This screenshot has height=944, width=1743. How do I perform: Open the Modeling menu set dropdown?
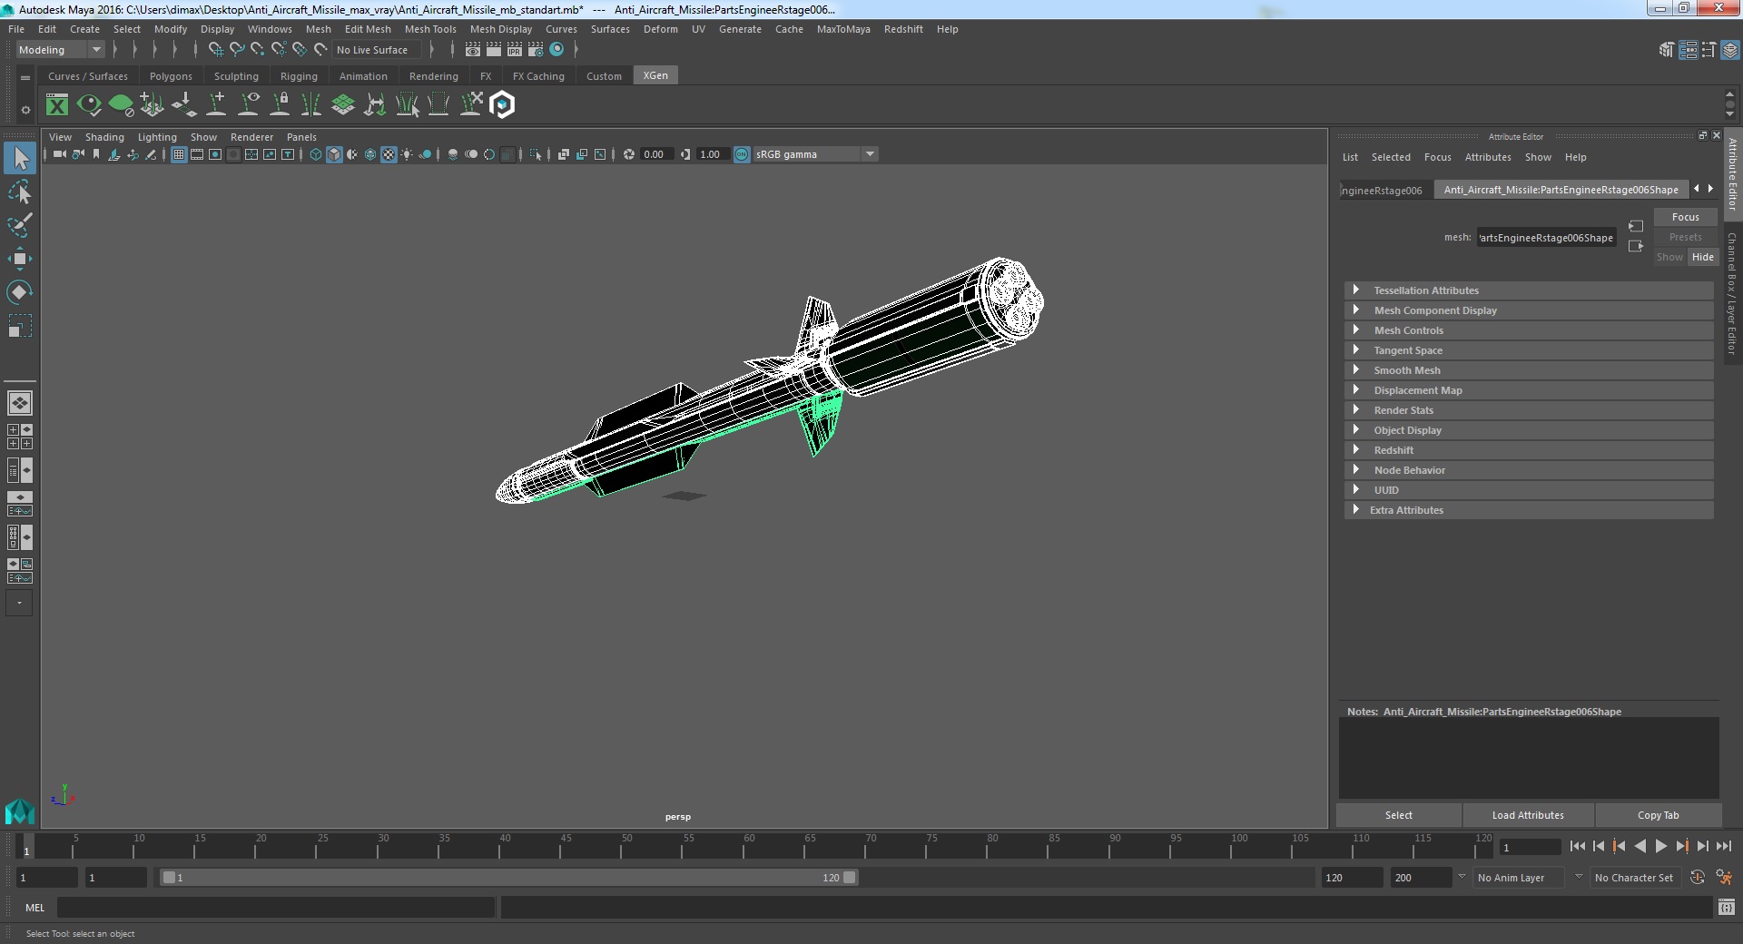(x=60, y=50)
